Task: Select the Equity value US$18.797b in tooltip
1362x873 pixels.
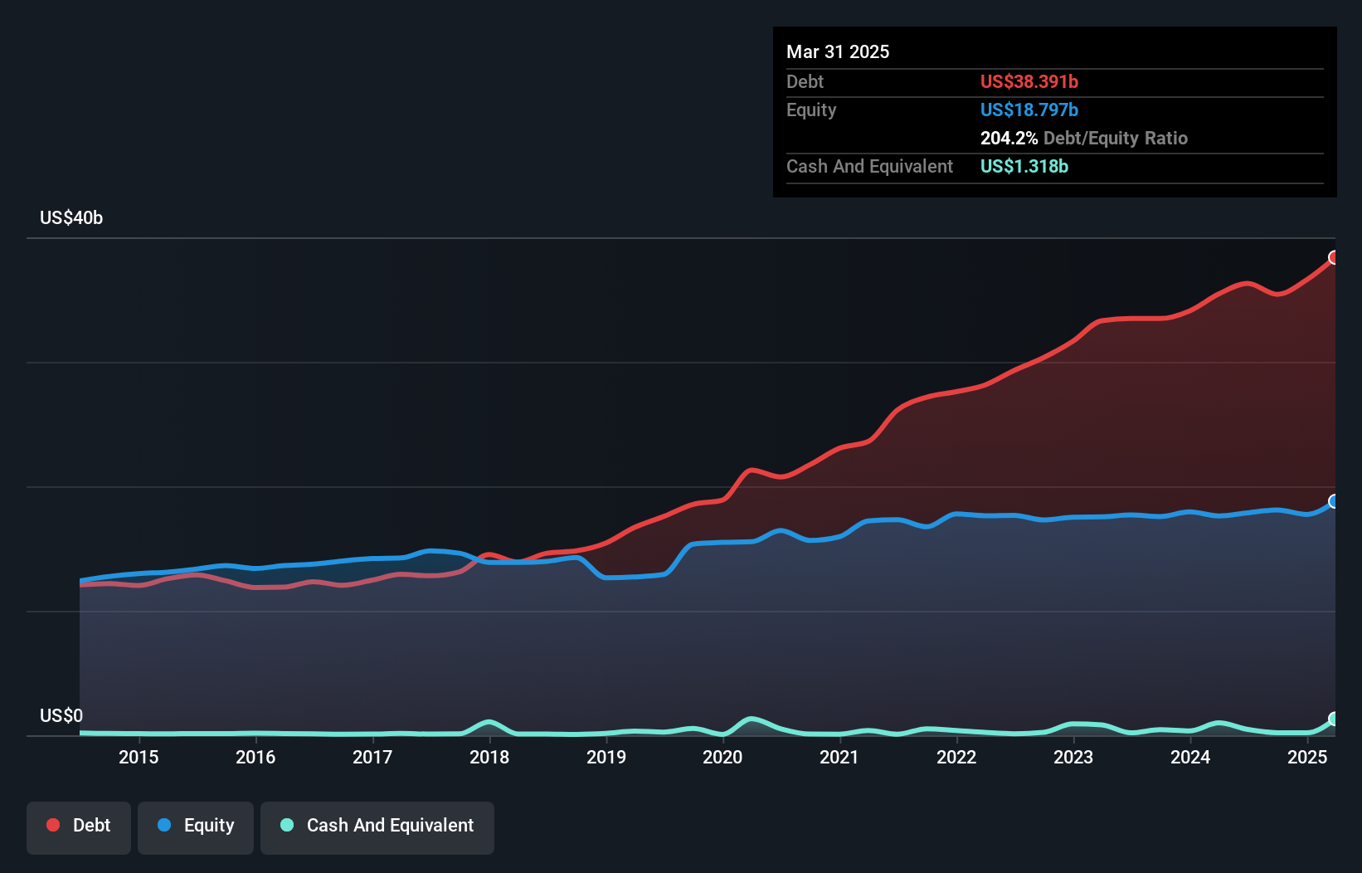Action: point(1029,110)
